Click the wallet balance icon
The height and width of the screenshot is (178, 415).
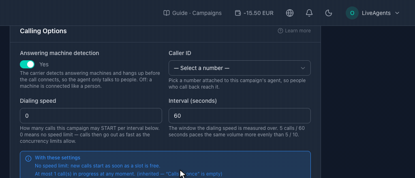pos(238,13)
